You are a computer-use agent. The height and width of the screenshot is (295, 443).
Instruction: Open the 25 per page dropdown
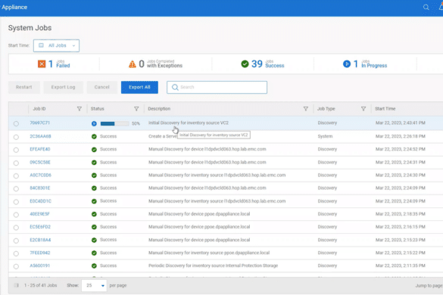pos(94,285)
